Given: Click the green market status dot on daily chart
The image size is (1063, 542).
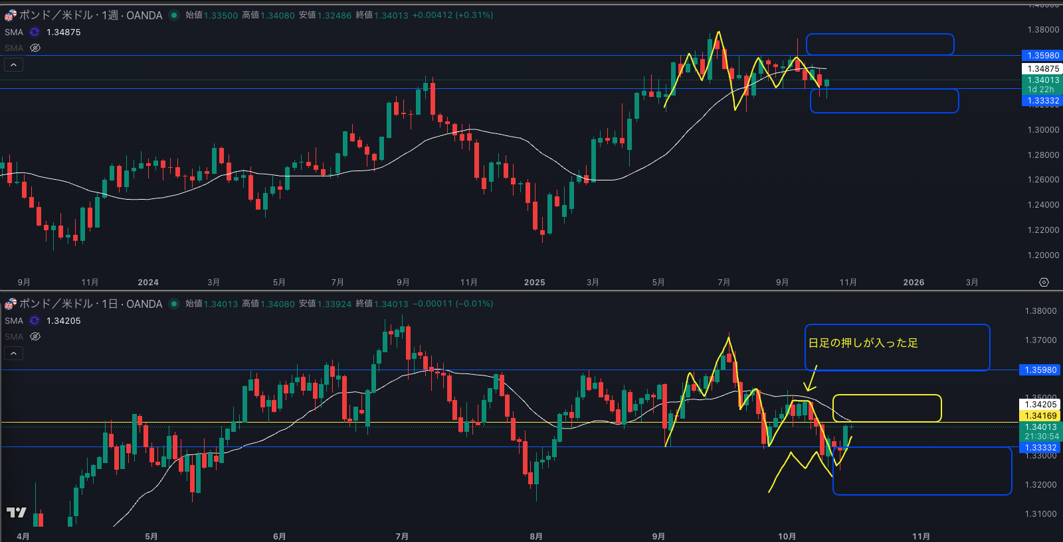Looking at the screenshot, I should [174, 304].
